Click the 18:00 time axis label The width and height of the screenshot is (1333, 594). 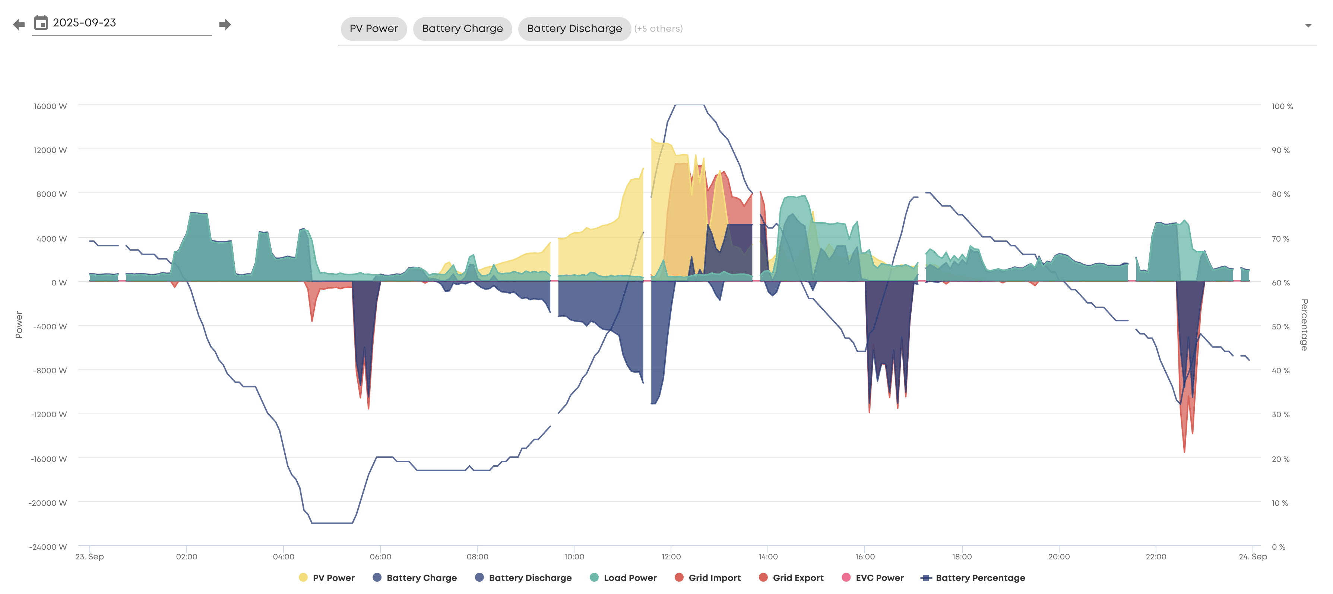point(962,556)
